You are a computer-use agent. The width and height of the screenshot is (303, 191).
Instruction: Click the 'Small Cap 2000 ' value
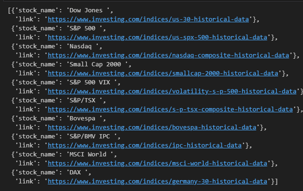pos(97,64)
